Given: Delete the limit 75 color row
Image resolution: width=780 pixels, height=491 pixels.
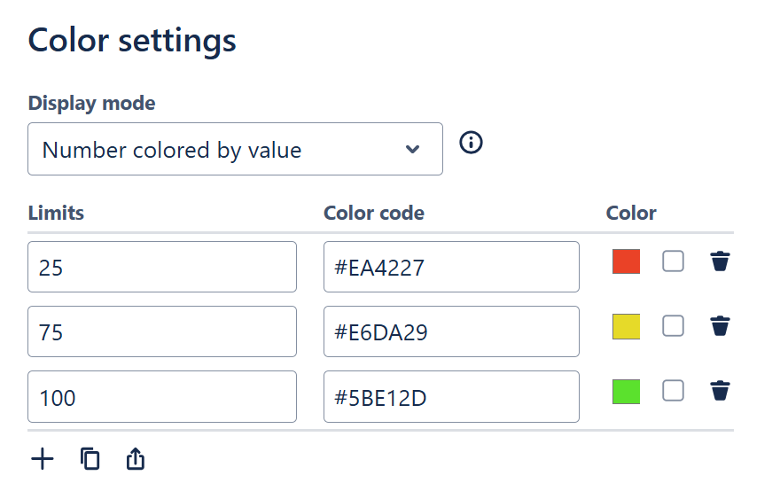Looking at the screenshot, I should point(720,326).
